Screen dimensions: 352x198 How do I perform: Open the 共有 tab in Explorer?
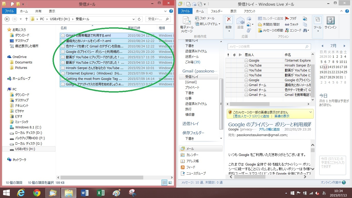(x=38, y=11)
